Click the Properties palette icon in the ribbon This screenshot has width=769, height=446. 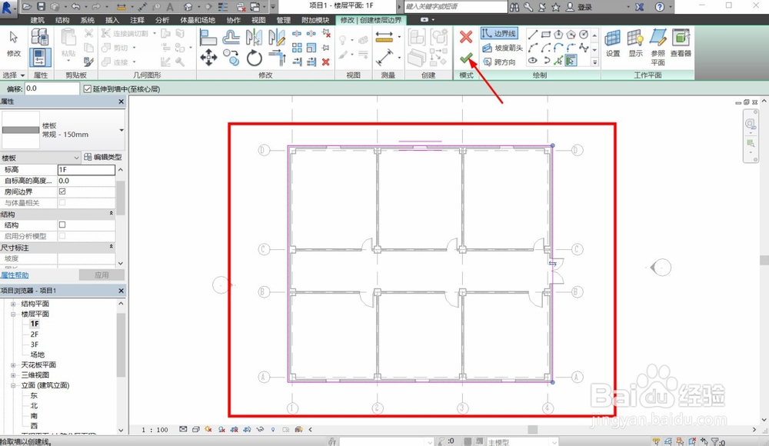(40, 58)
